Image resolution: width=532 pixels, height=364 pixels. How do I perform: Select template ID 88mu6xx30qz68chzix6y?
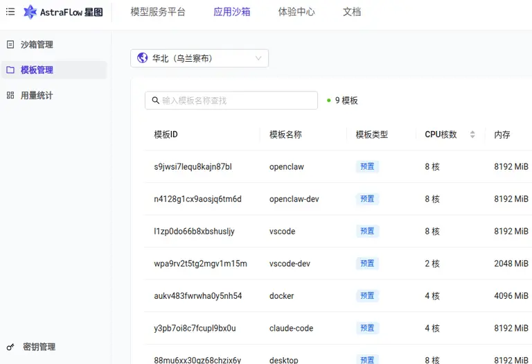pos(197,360)
